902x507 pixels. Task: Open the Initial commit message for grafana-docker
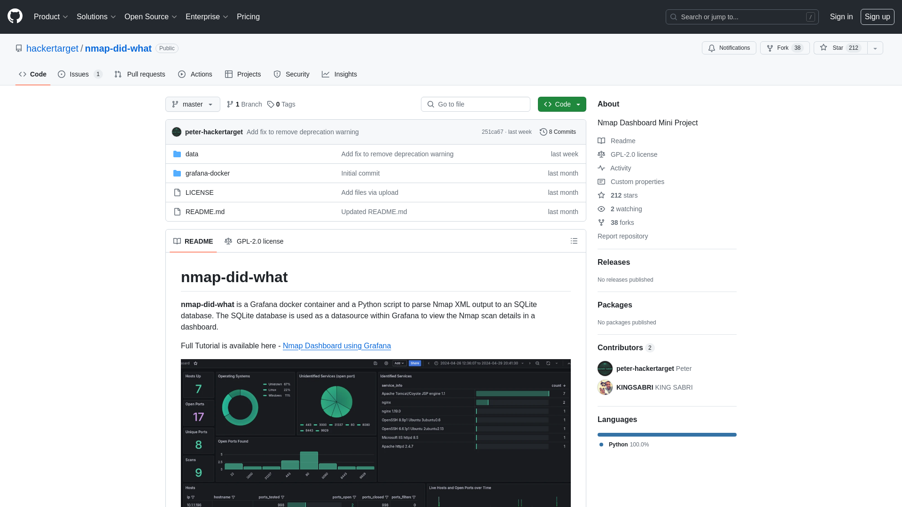360,173
